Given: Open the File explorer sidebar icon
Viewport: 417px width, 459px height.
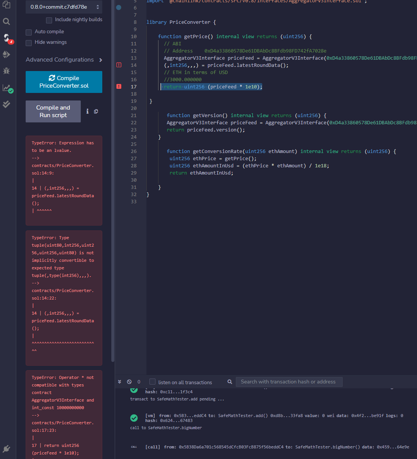Looking at the screenshot, I should click(6, 5).
